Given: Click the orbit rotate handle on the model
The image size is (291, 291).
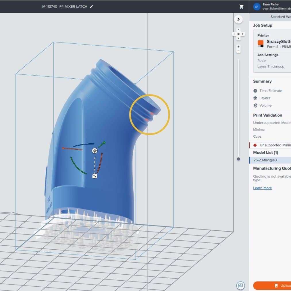Looking at the screenshot, I should (x=95, y=151).
